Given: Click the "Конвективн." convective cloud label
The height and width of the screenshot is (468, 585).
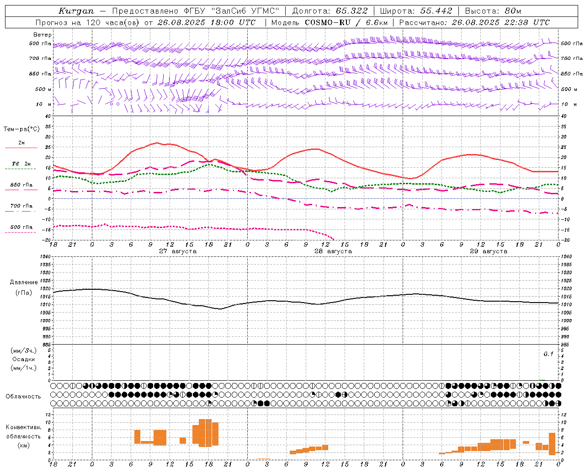Looking at the screenshot, I should [x=24, y=427].
